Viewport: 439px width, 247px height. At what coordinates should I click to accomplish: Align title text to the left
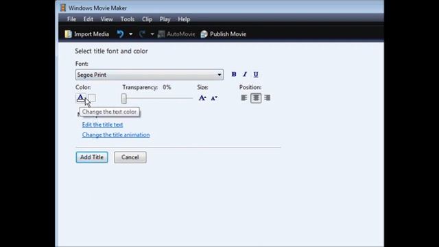tap(244, 97)
